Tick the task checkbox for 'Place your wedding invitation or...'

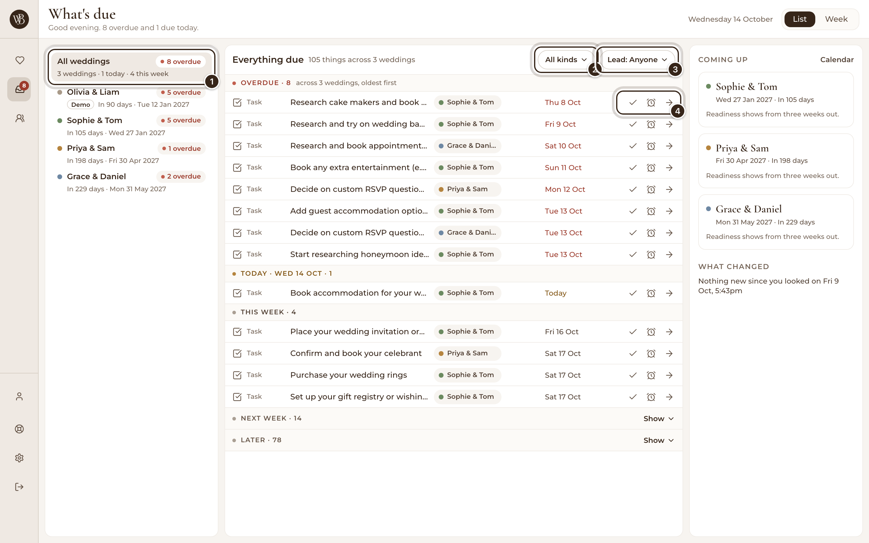click(x=237, y=332)
